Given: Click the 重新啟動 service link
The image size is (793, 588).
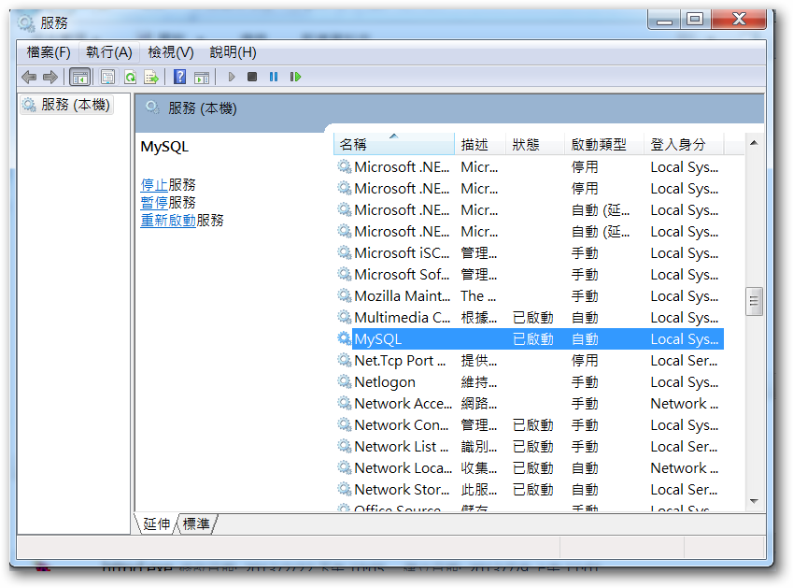Looking at the screenshot, I should coord(168,221).
